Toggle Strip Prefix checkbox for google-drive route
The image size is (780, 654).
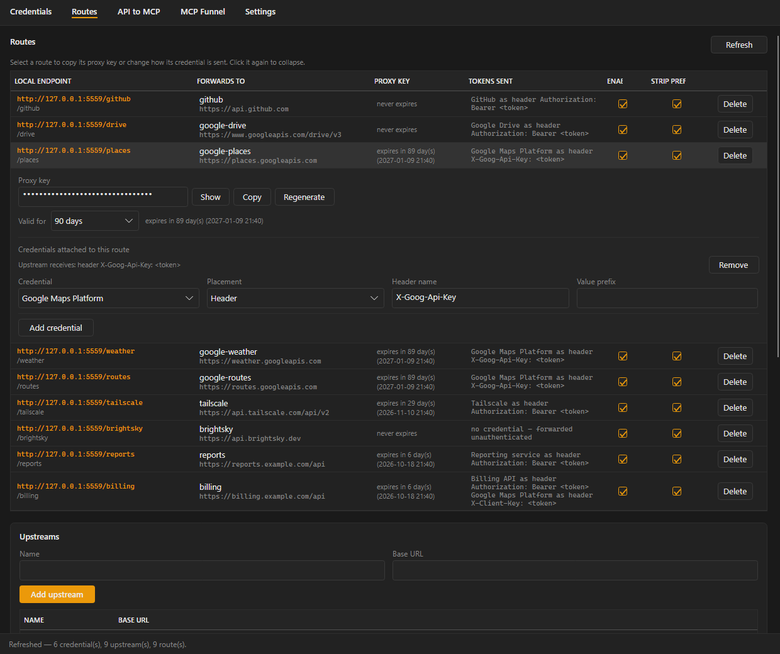click(677, 130)
